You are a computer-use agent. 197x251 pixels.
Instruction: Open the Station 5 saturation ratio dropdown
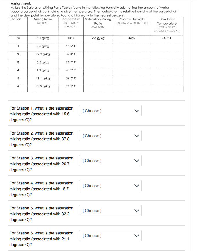tap(110, 211)
